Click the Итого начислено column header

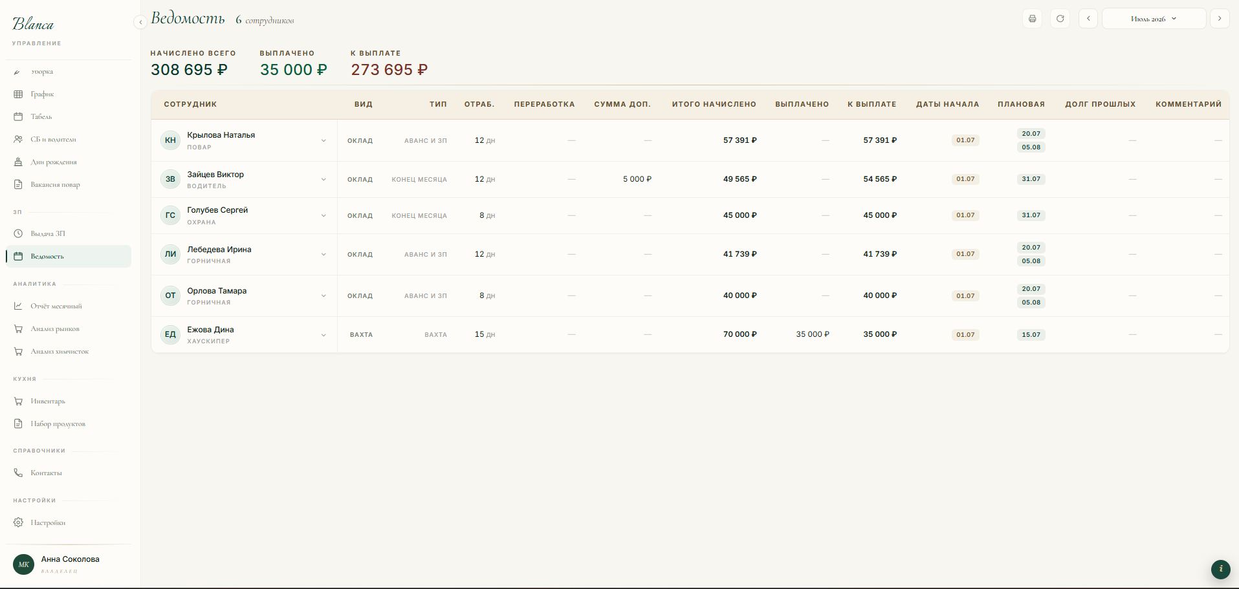pyautogui.click(x=714, y=104)
